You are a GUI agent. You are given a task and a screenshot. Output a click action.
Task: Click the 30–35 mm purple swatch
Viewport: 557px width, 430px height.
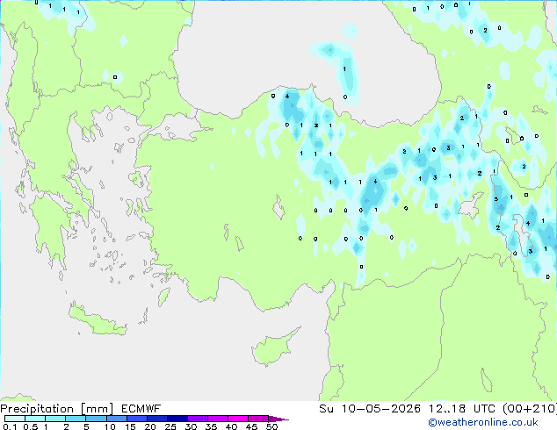pyautogui.click(x=197, y=419)
